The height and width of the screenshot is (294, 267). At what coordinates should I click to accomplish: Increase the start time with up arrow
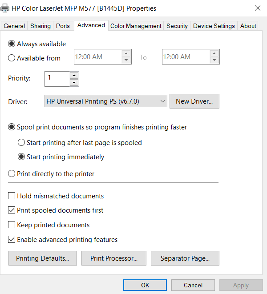[x=126, y=53]
